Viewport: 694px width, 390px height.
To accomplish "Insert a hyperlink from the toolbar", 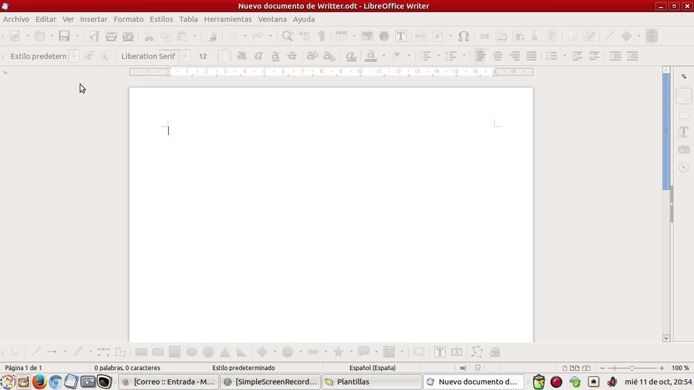I will click(x=485, y=36).
